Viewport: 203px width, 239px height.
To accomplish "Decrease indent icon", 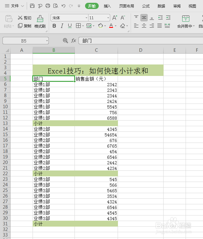I will click(160, 18).
